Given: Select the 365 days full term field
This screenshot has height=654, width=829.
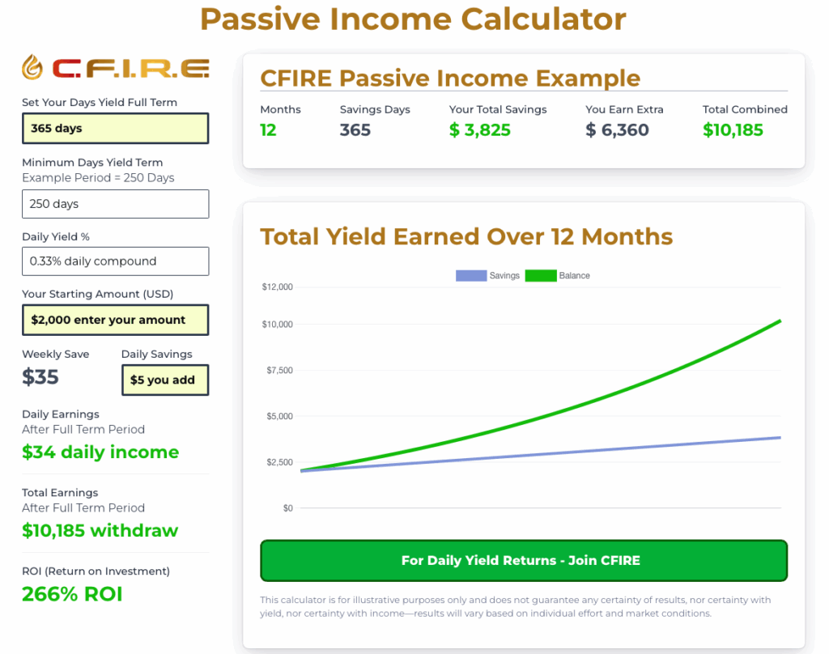Looking at the screenshot, I should click(115, 128).
